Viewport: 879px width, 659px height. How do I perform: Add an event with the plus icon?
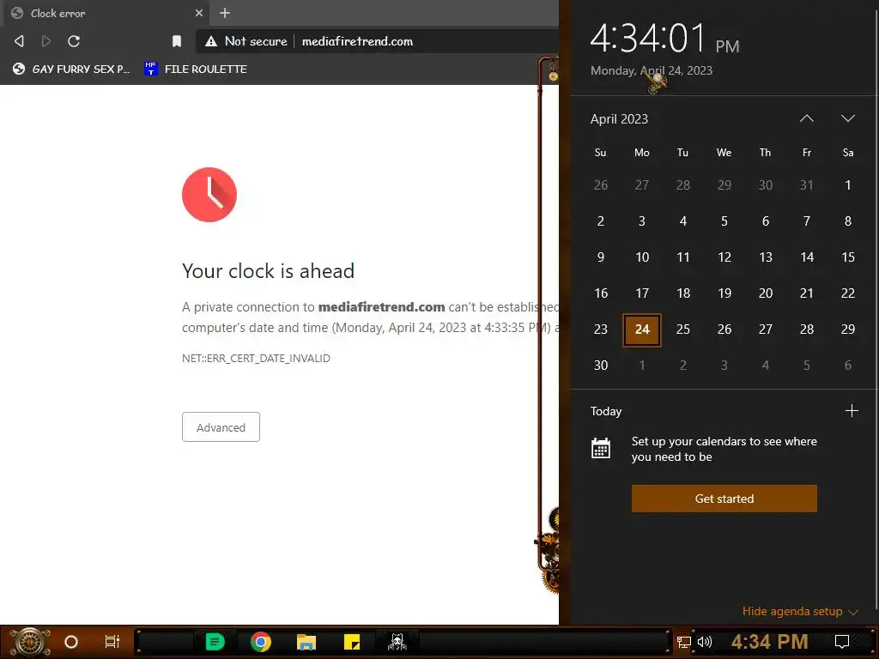[x=852, y=411]
